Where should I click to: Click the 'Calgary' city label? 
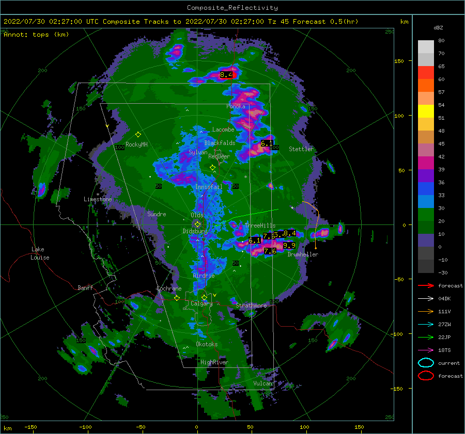tap(202, 303)
